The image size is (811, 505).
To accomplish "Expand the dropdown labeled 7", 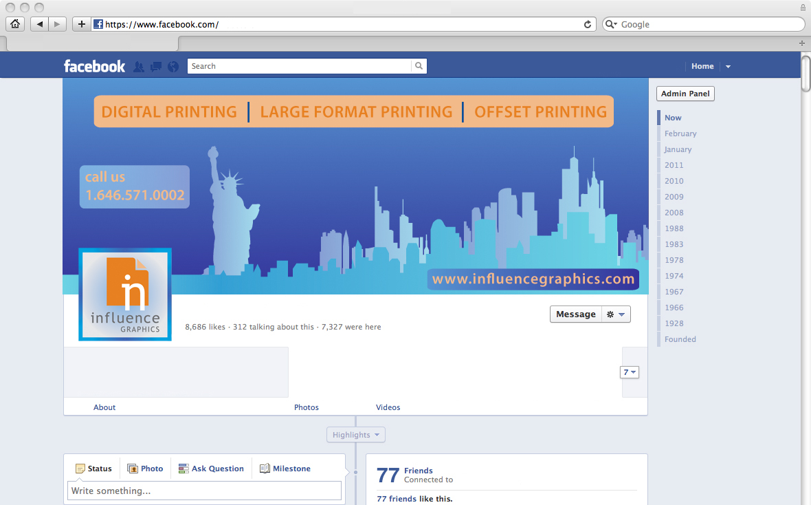I will 629,372.
